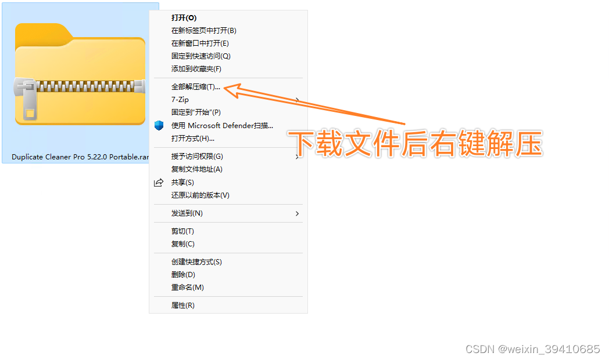
Task: Click the share icon beside 共享(S)
Action: (x=159, y=183)
